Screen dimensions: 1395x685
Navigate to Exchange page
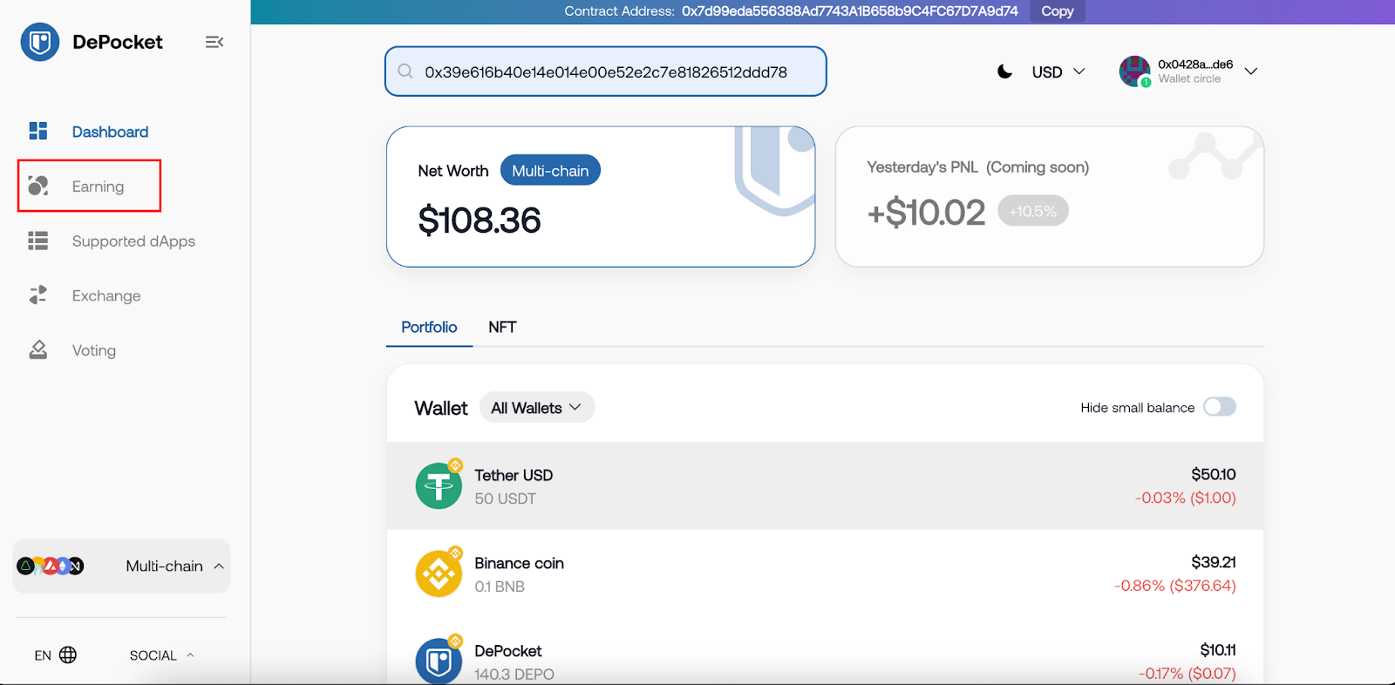(106, 295)
